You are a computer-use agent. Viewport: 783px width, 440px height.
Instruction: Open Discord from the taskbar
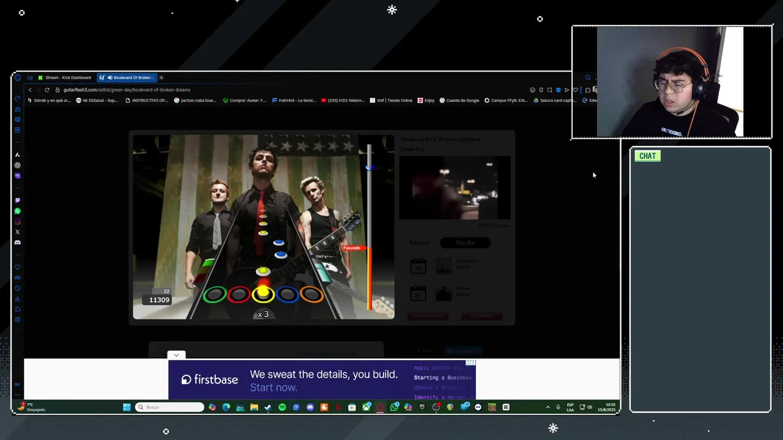pos(310,407)
